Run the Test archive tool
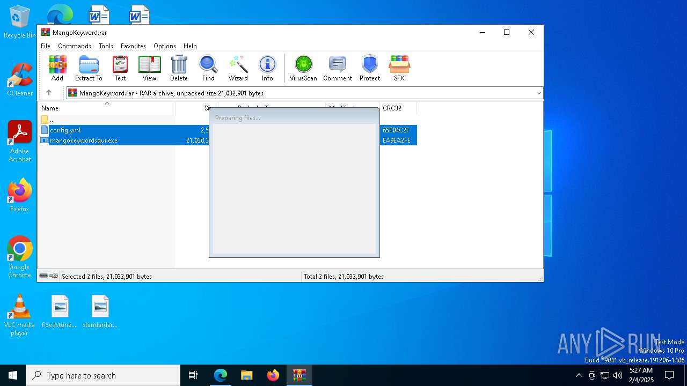The image size is (687, 386). [x=120, y=68]
